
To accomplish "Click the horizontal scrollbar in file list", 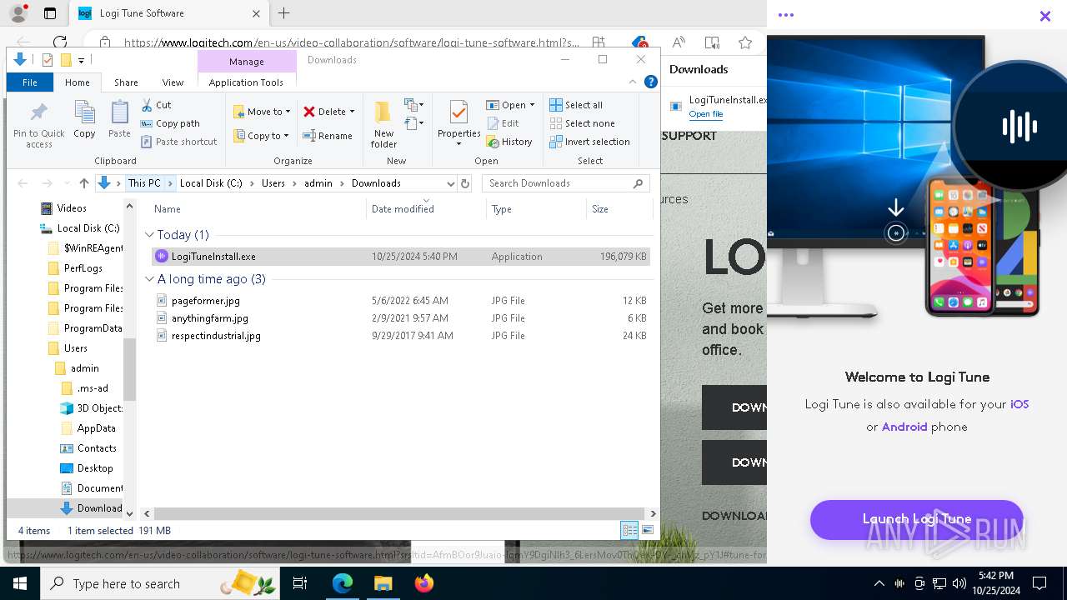I will pyautogui.click(x=398, y=513).
